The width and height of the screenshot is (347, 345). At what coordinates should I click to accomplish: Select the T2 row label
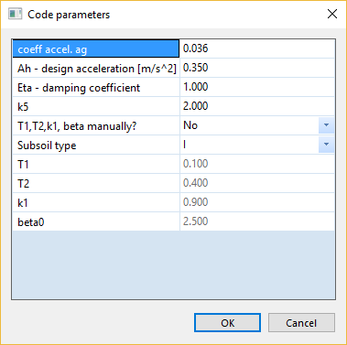96,183
